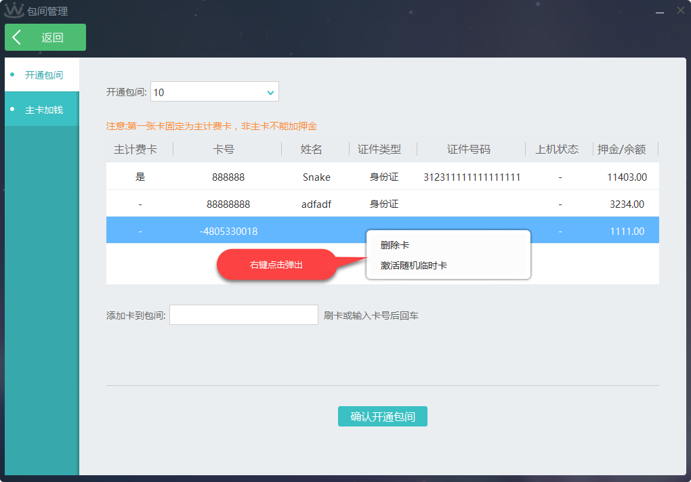Click the 添加卡到包间 card number input
The image size is (691, 482).
click(x=244, y=315)
